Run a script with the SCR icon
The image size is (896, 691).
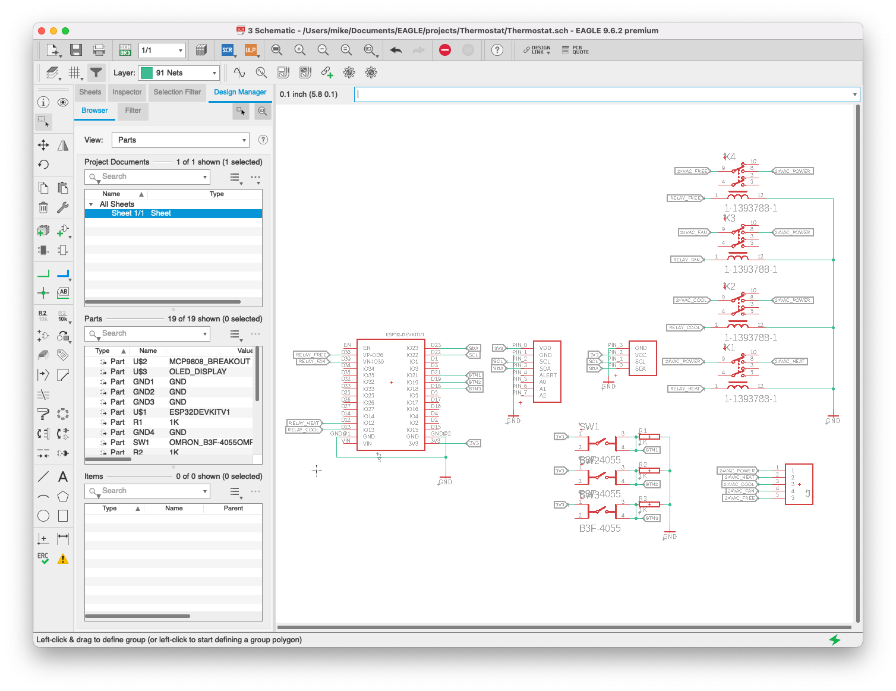(x=228, y=50)
